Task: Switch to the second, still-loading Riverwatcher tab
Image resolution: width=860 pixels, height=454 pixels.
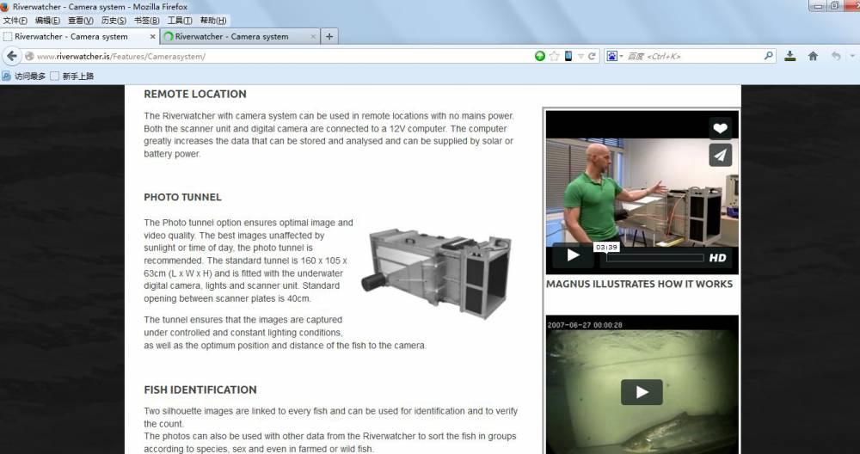Action: pyautogui.click(x=240, y=37)
